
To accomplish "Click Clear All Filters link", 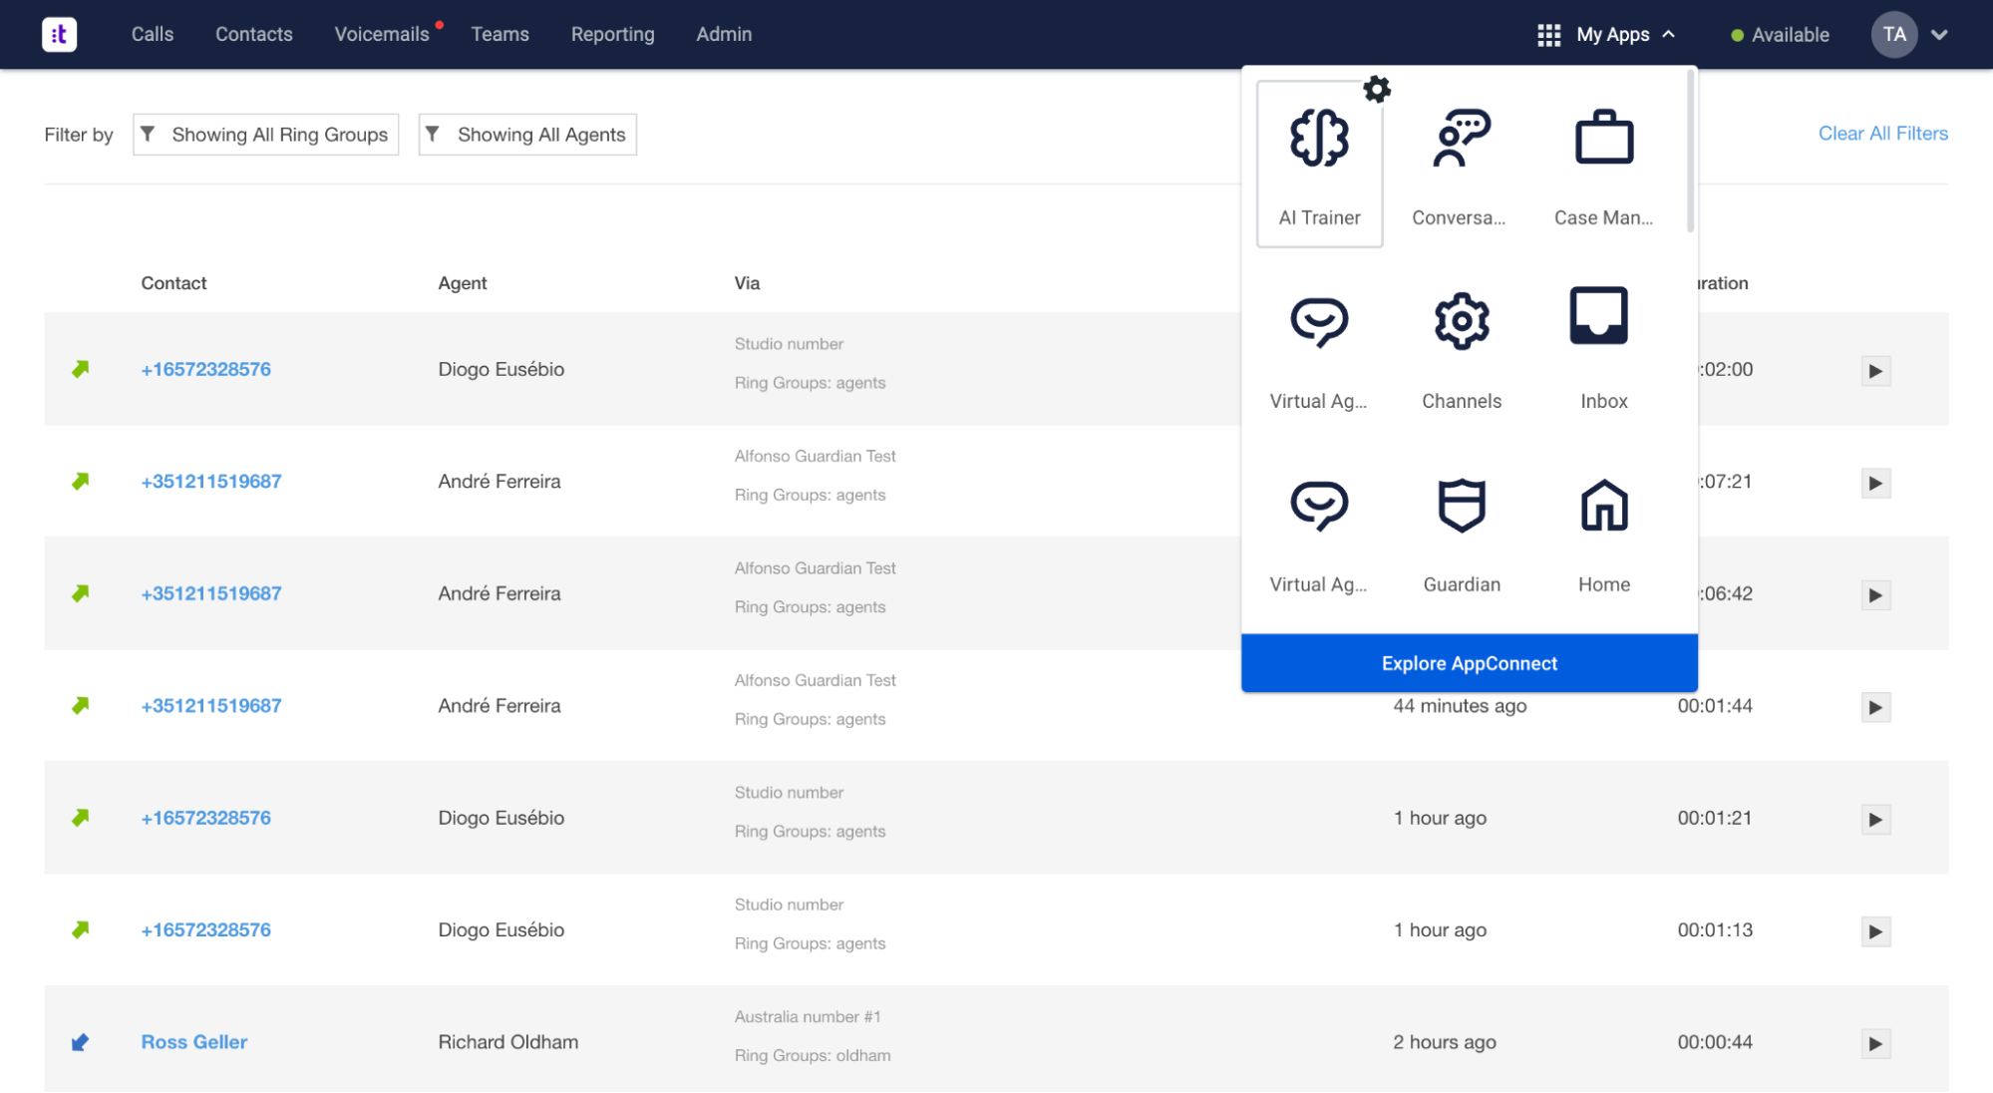I will [x=1882, y=134].
